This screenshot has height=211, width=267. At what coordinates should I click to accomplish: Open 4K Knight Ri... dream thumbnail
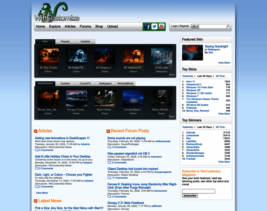tap(77, 56)
